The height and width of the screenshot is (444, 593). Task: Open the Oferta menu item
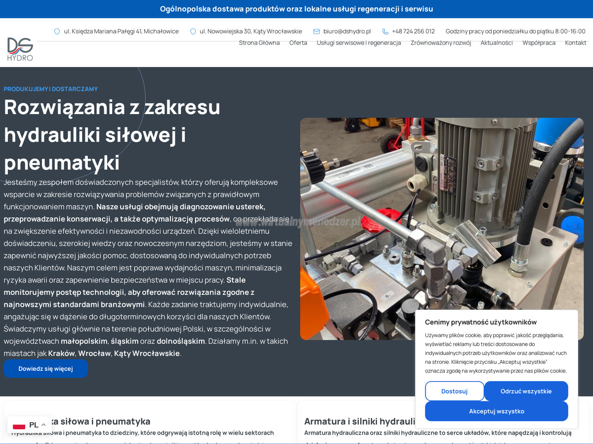[298, 43]
